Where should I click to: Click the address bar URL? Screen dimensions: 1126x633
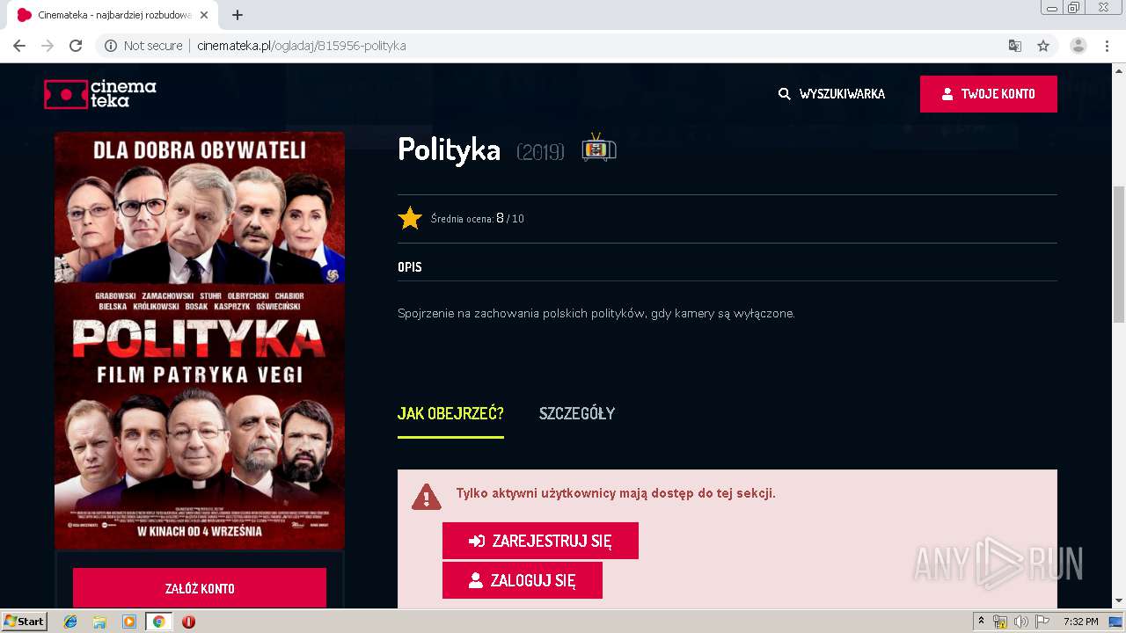tap(302, 46)
